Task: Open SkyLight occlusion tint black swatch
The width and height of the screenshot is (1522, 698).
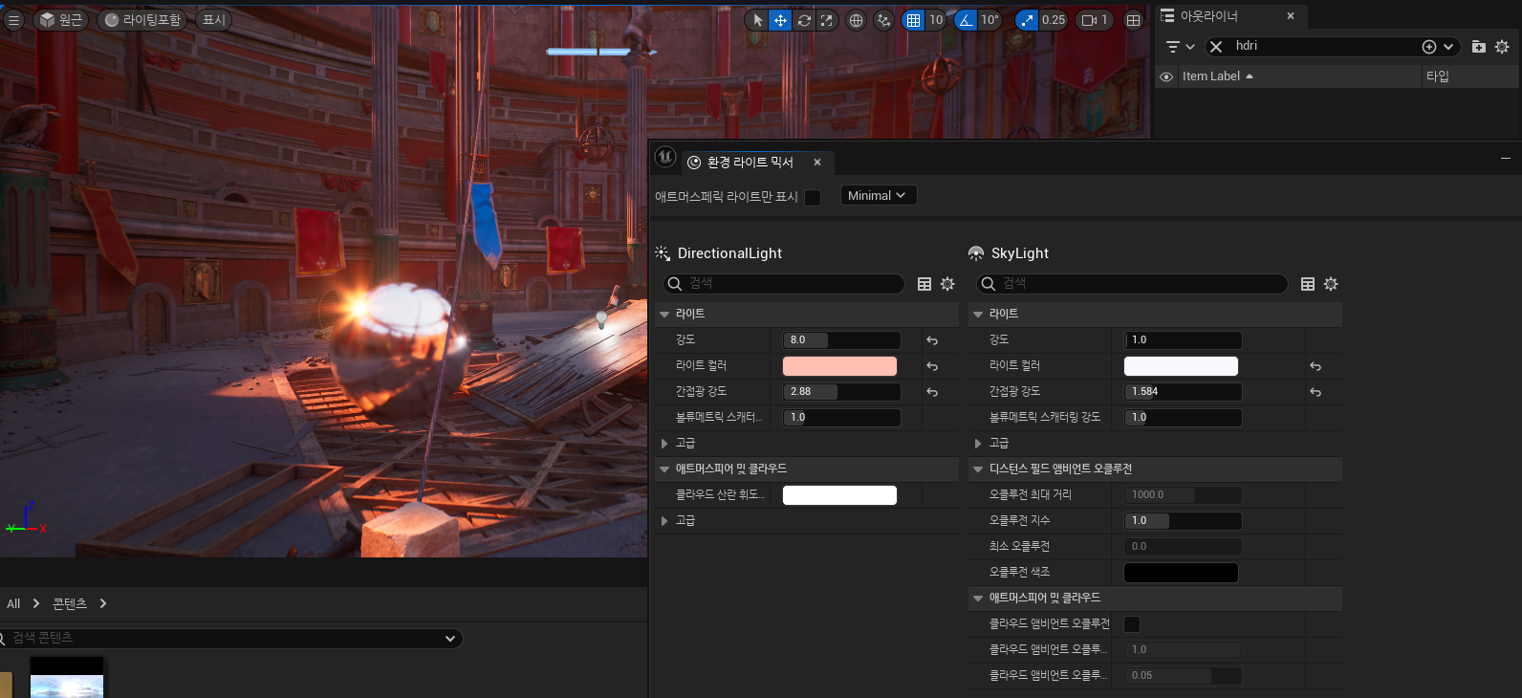Action: 1181,573
